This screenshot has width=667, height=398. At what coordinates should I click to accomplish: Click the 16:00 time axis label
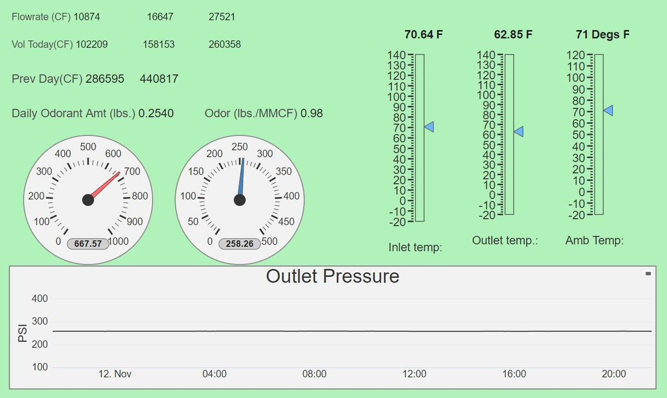tap(514, 374)
